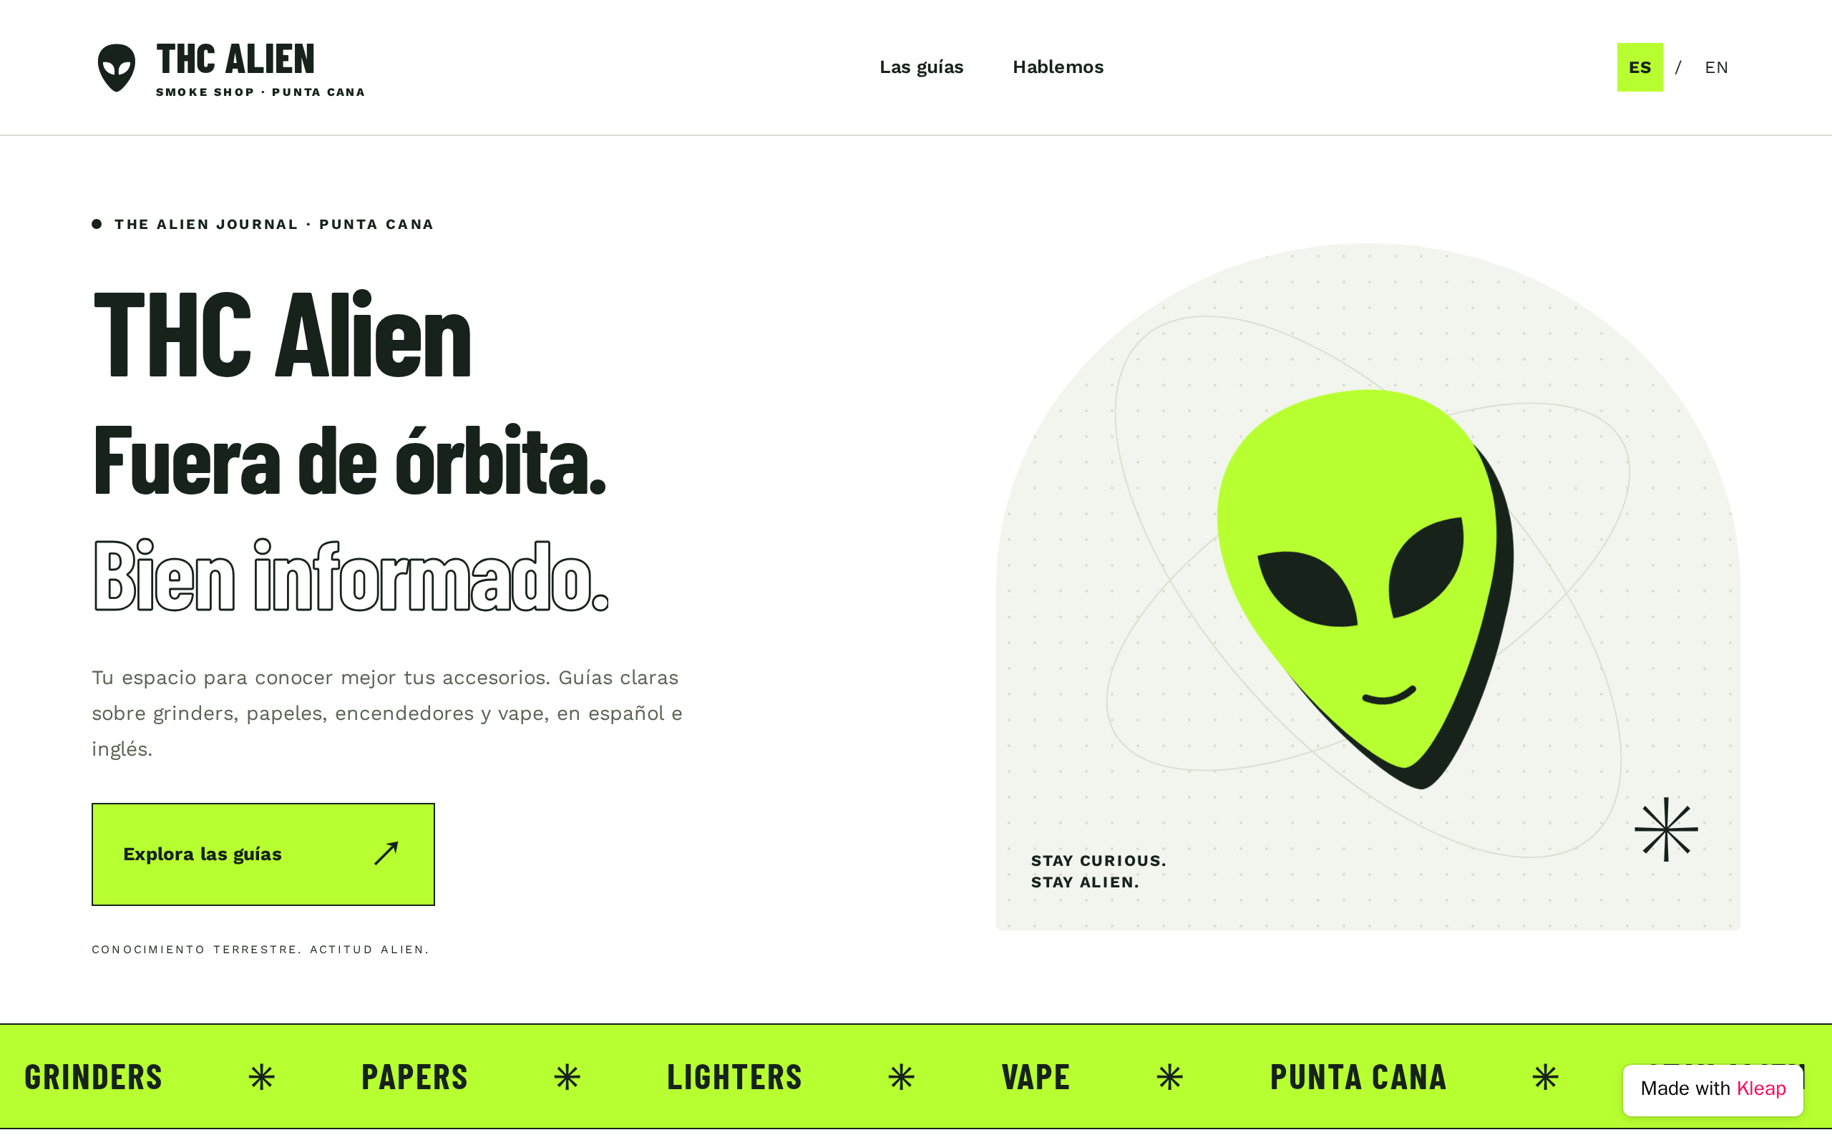1832x1145 pixels.
Task: Click the black bullet dot before THE ALIEN JOURNAL
Action: 97,224
